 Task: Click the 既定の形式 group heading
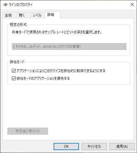18,25
